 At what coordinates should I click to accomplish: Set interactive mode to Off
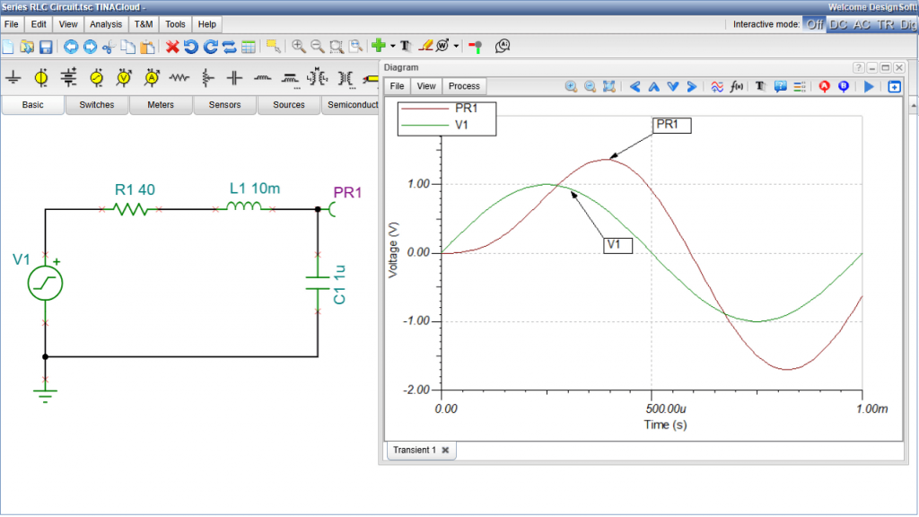[x=814, y=24]
